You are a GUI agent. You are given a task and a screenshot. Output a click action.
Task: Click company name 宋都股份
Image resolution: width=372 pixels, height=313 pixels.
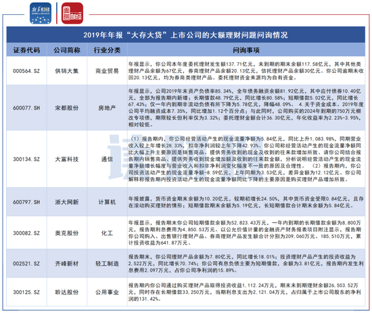(x=67, y=108)
